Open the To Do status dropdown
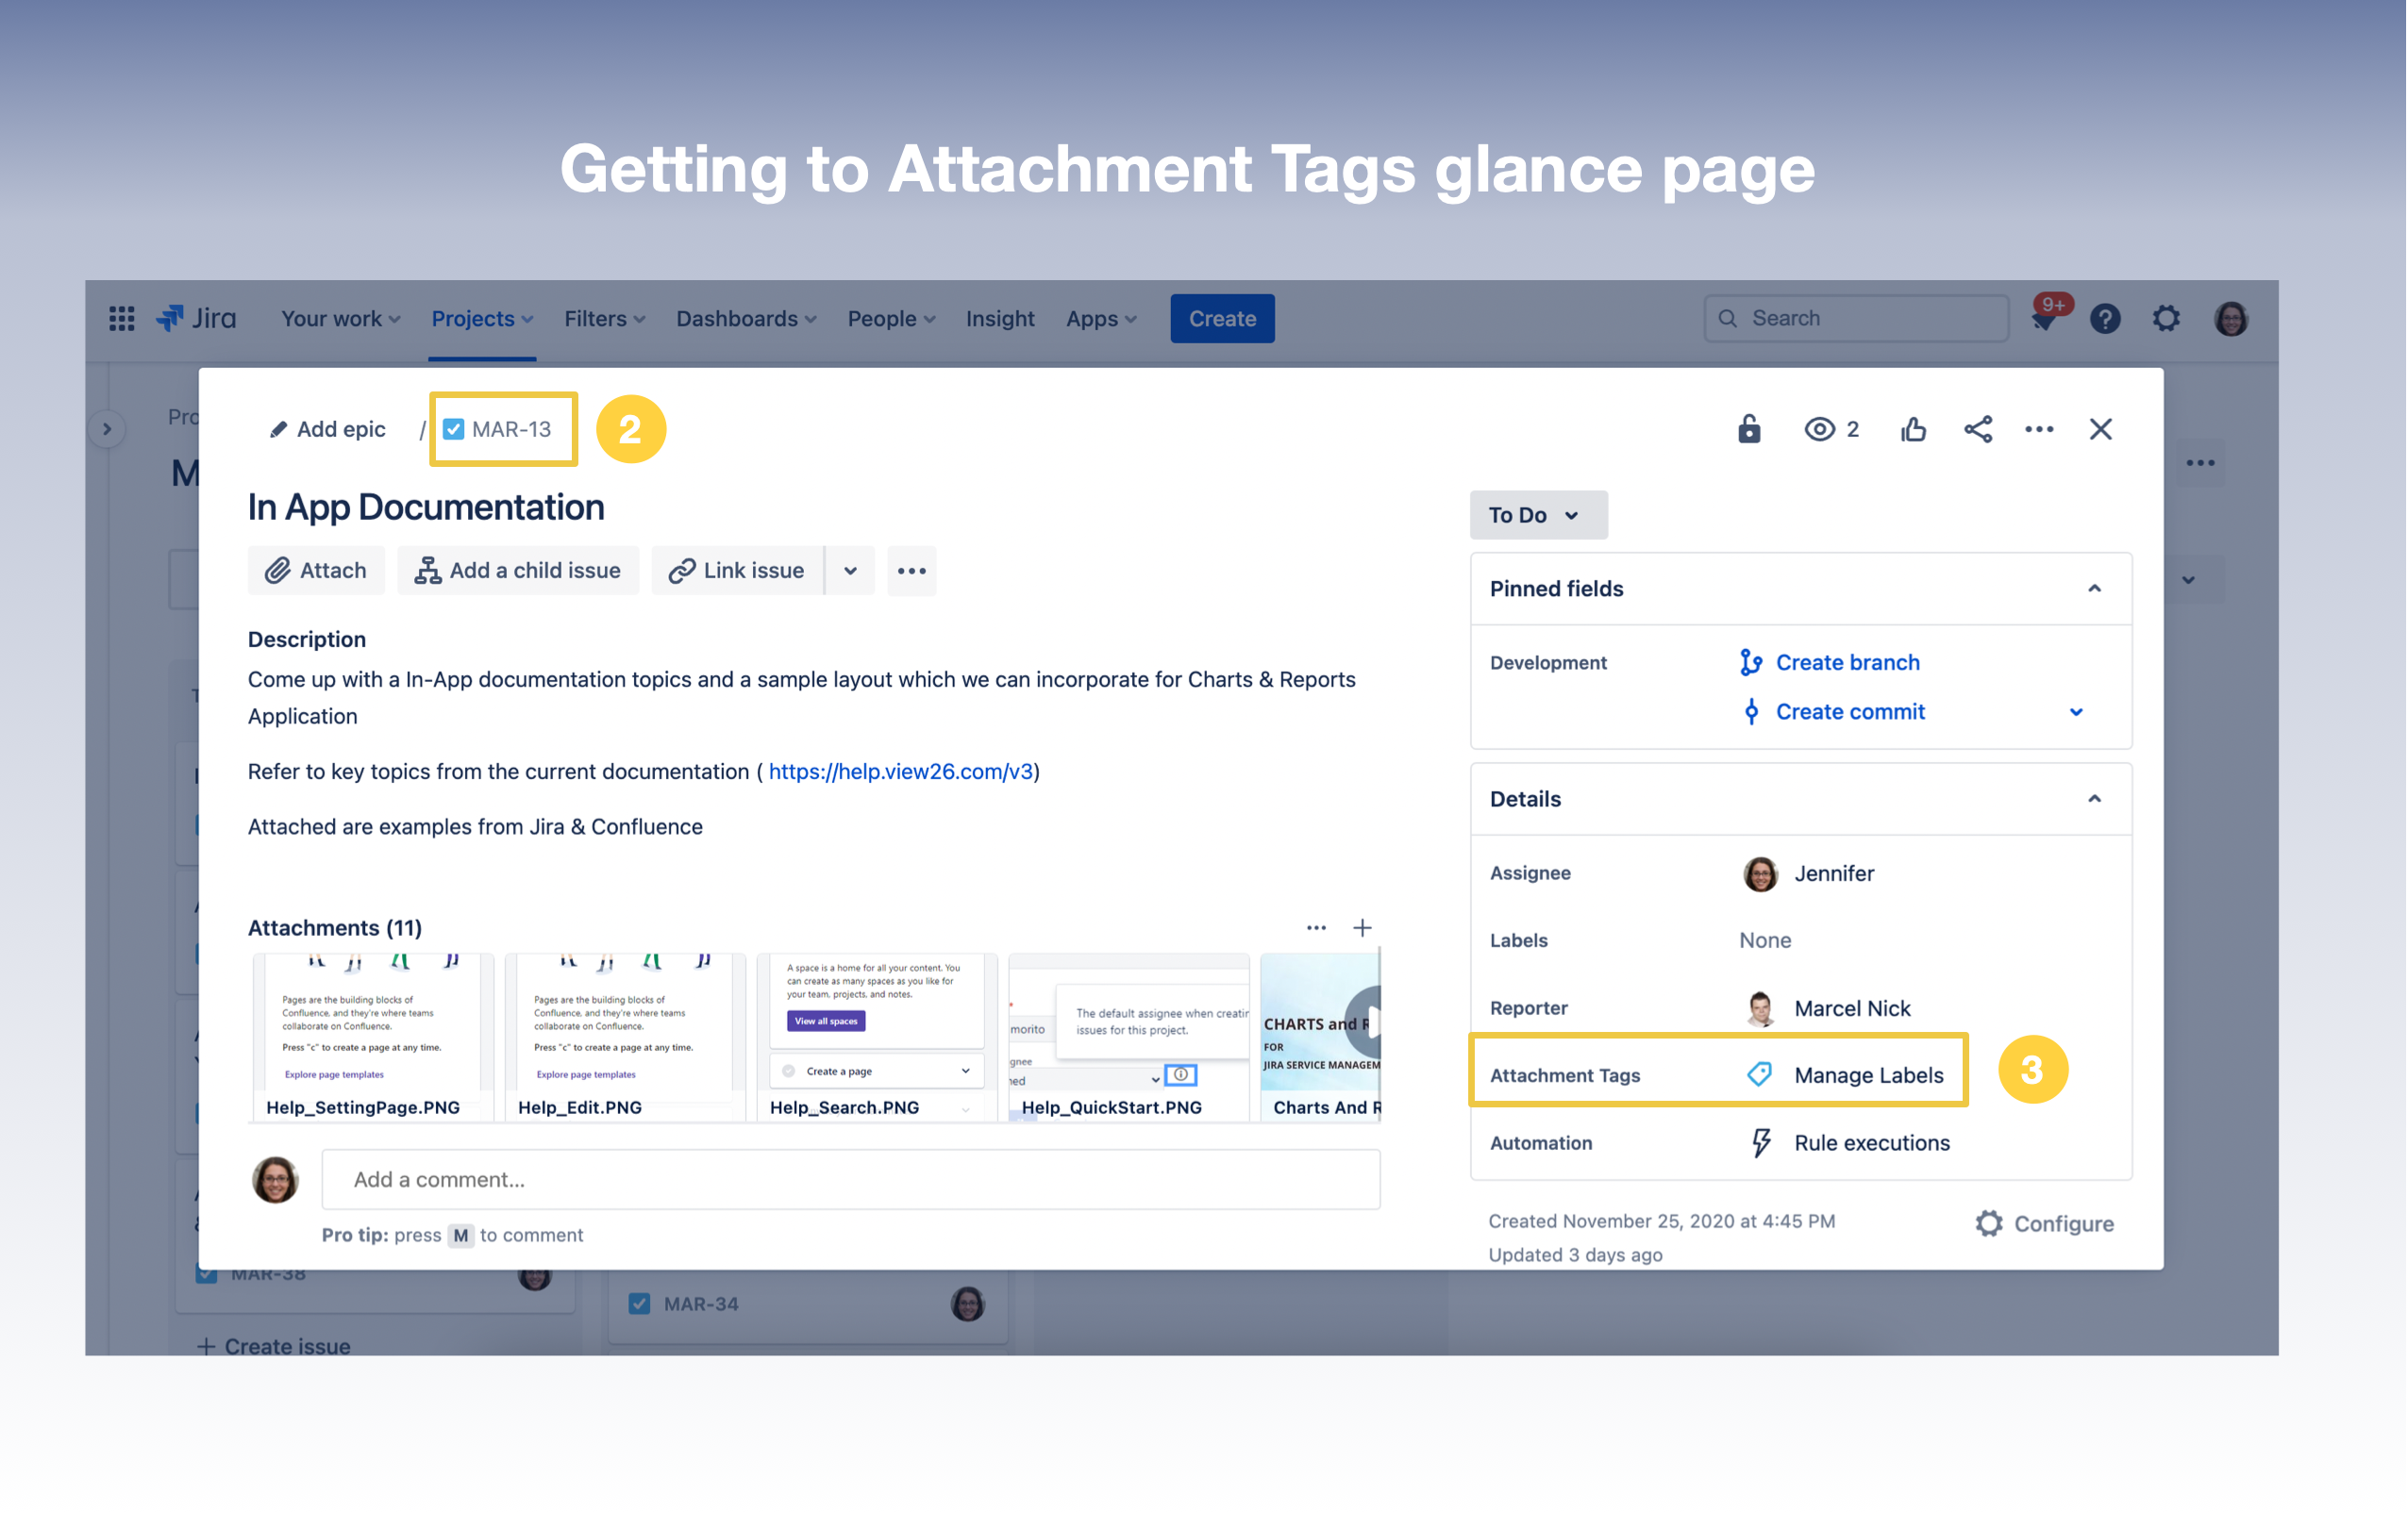2408x1513 pixels. tap(1537, 515)
